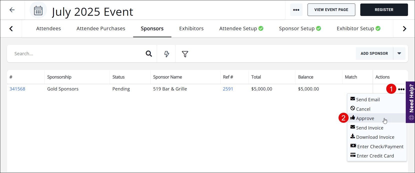The height and width of the screenshot is (173, 415).
Task: Select Approve in the actions menu
Action: click(365, 118)
